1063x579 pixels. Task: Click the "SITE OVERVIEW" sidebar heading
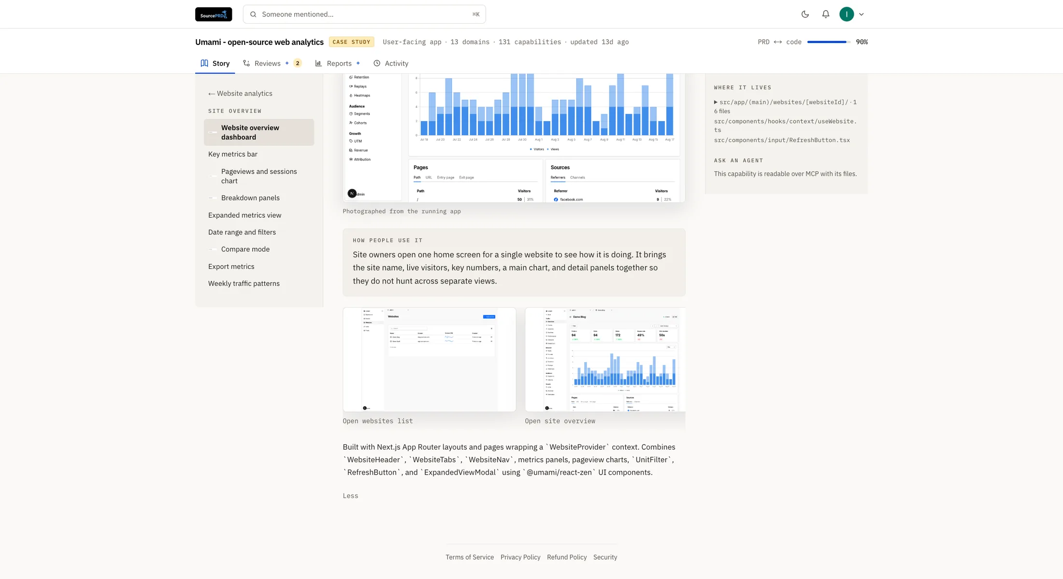click(x=235, y=111)
